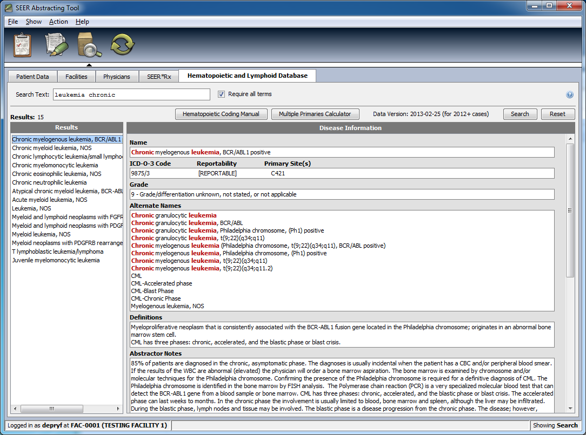The height and width of the screenshot is (435, 586).
Task: Click the green refresh arrows toolbar icon
Action: [122, 44]
